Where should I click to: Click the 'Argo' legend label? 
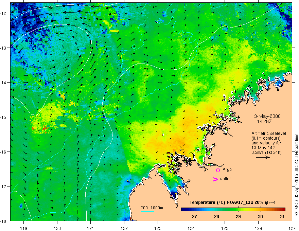[x=227, y=170]
